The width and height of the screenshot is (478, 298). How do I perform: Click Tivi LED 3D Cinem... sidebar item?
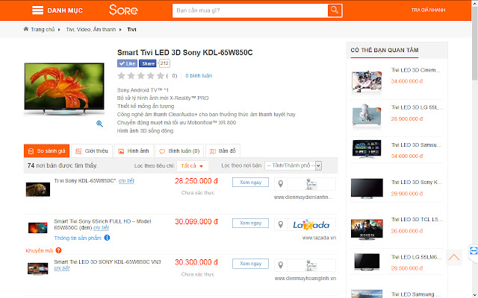click(x=415, y=70)
